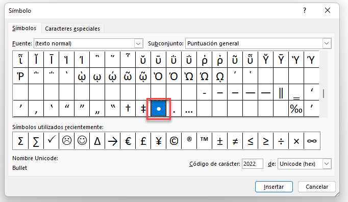Select the check mark in recently used symbols

51,141
